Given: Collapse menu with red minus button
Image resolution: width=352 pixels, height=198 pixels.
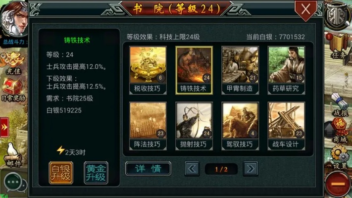Looking at the screenshot, I should pos(338,184).
